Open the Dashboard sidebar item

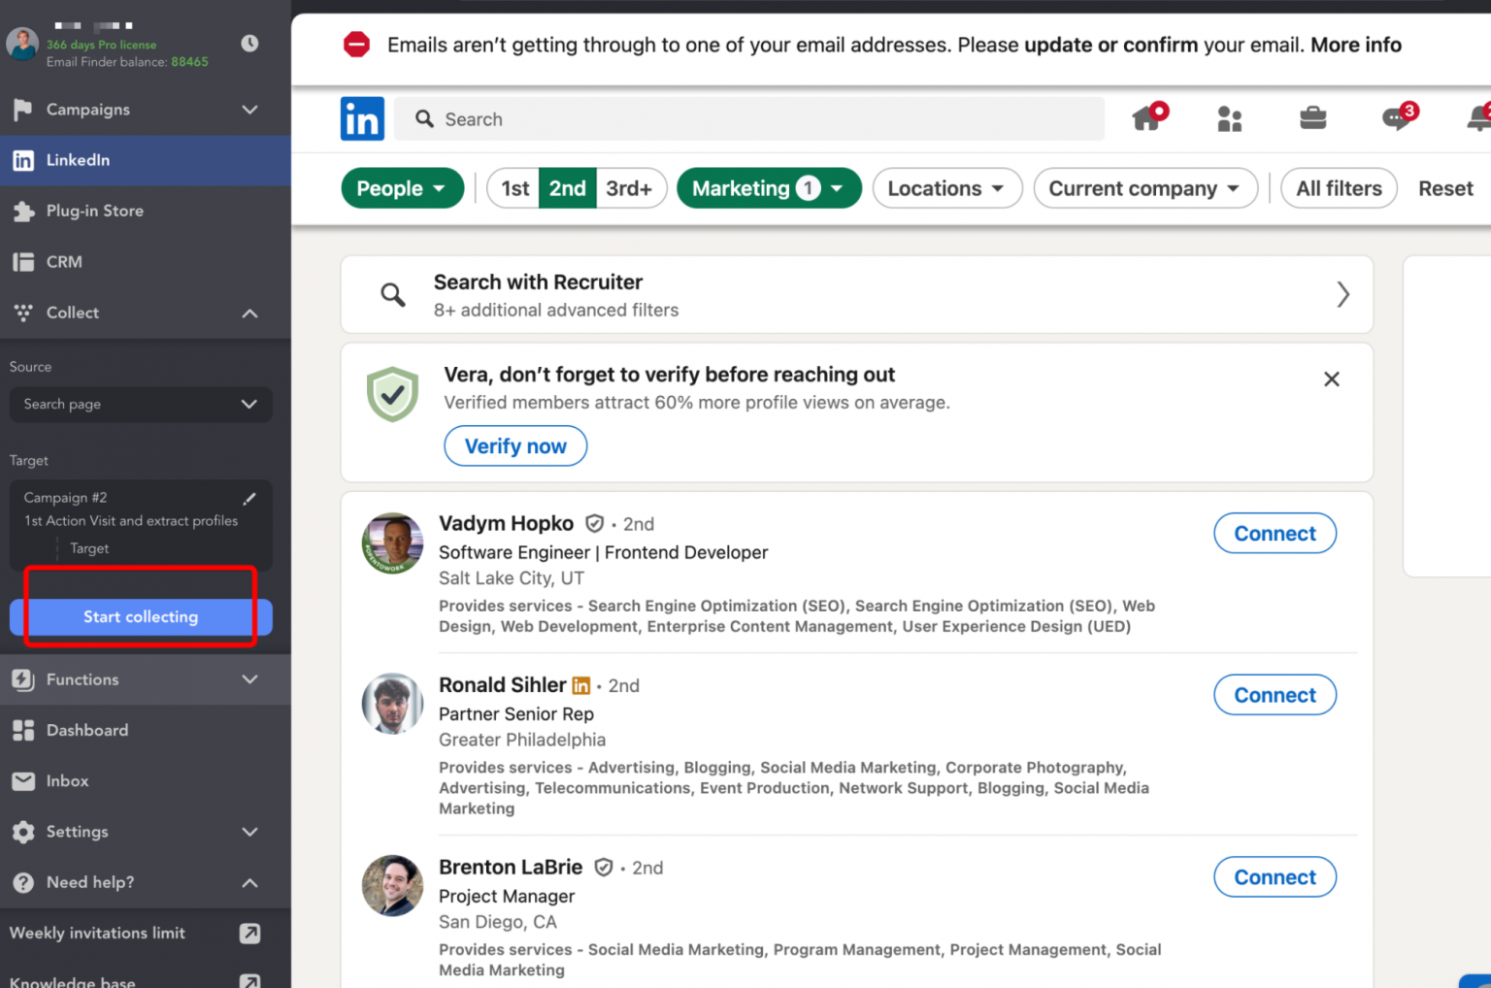click(x=86, y=730)
